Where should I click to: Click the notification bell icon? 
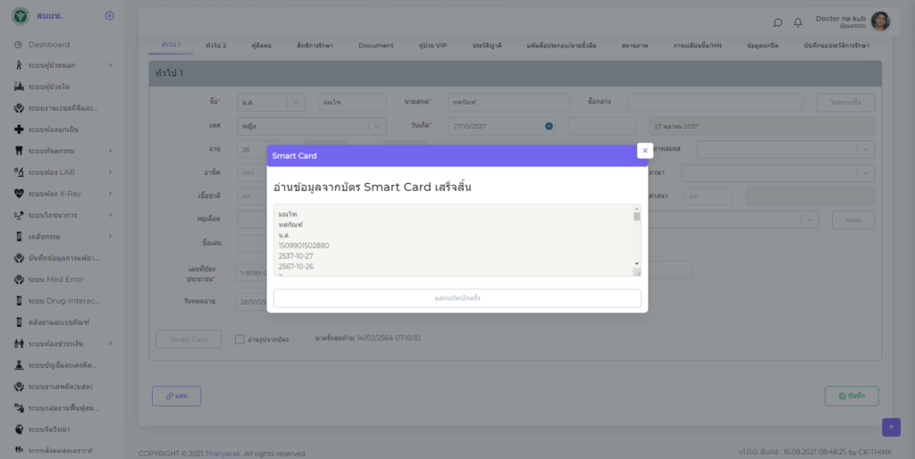click(798, 22)
